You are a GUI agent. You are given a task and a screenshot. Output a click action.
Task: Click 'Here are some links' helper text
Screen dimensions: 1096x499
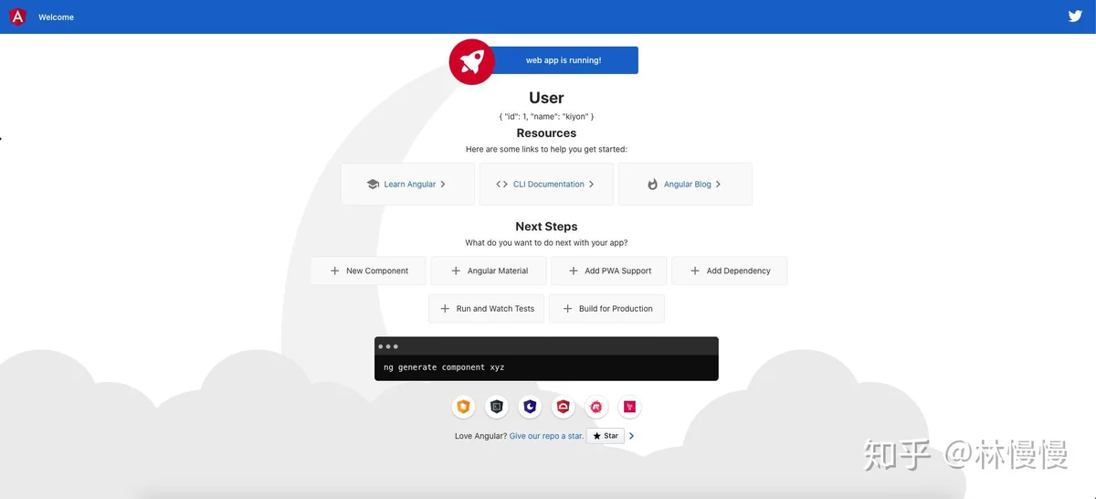546,149
